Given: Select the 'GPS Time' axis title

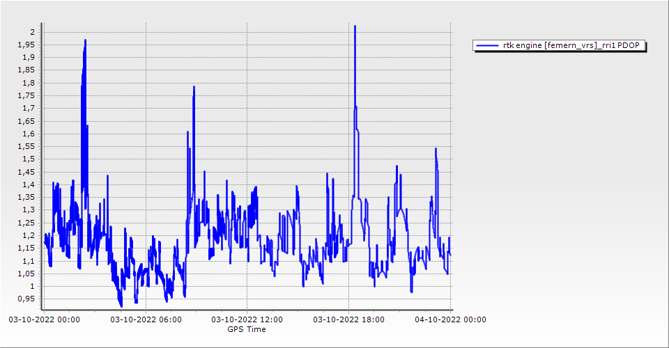Looking at the screenshot, I should [x=247, y=329].
